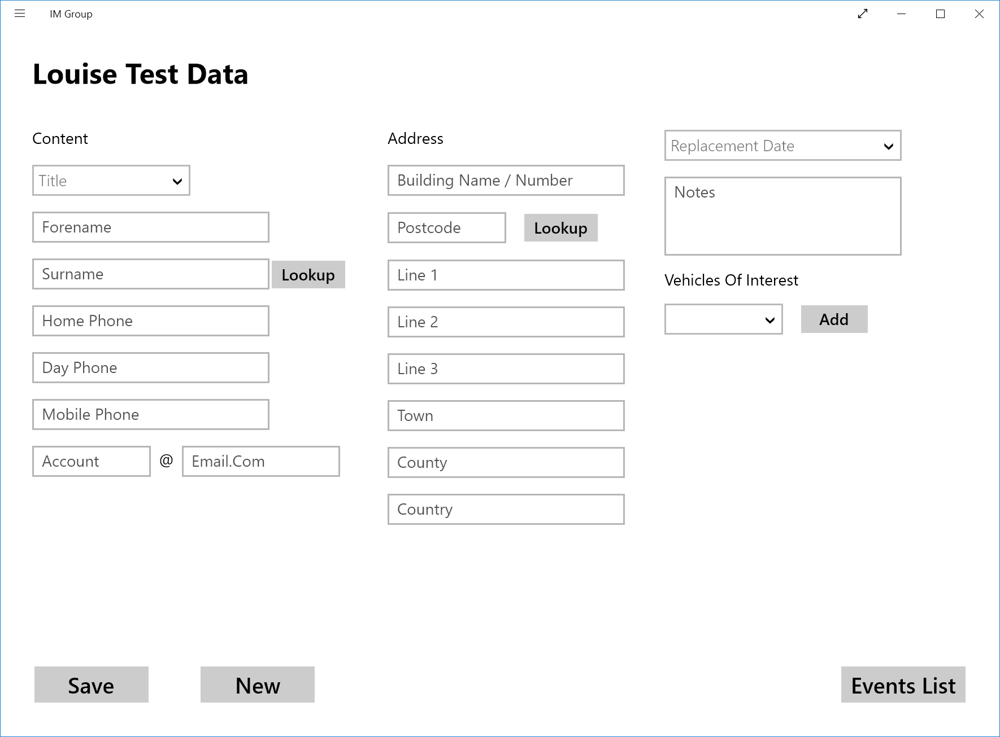The image size is (1000, 737).
Task: Open the Replacement Date dropdown
Action: [x=782, y=146]
